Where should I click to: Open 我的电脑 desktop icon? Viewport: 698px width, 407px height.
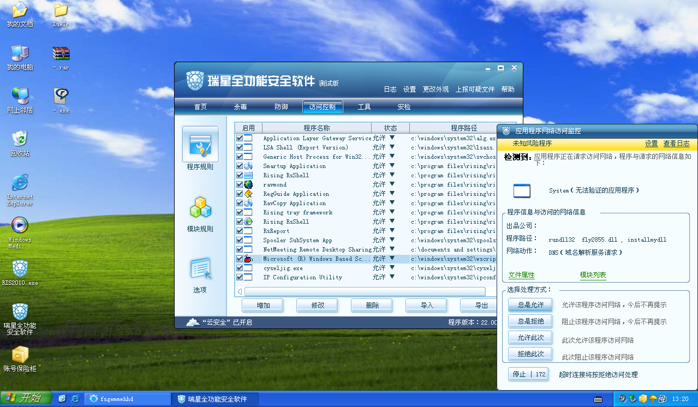point(20,53)
